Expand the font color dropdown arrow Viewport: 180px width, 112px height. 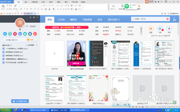pyautogui.click(x=51, y=9)
